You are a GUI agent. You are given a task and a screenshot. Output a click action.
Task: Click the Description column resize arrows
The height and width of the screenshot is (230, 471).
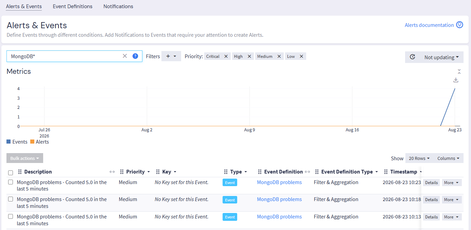pos(112,172)
